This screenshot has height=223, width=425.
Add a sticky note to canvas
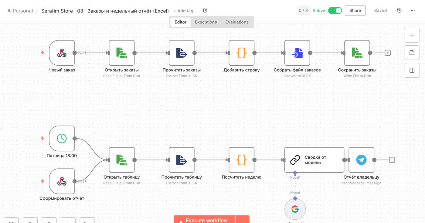pos(412,53)
